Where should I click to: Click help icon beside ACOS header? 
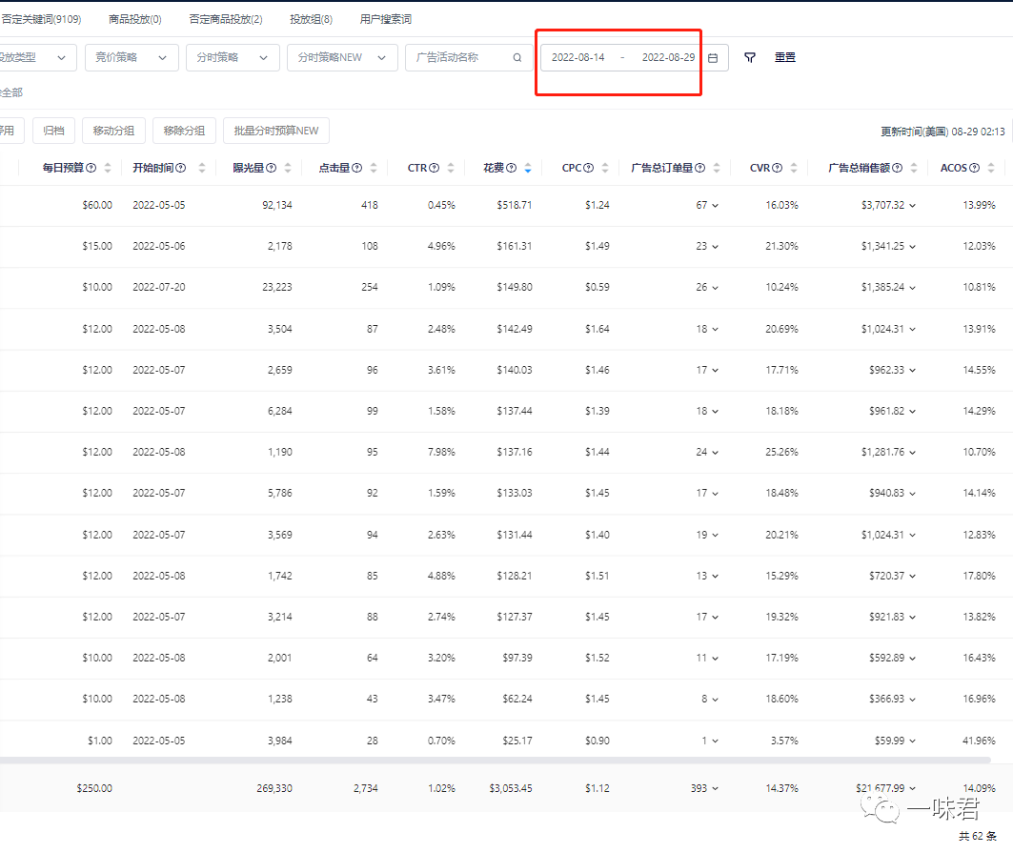(975, 168)
